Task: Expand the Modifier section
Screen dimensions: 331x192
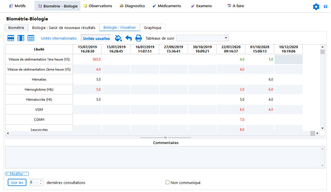Action: point(17,174)
